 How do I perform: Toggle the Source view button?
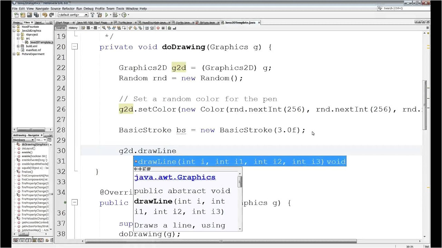[x=60, y=28]
